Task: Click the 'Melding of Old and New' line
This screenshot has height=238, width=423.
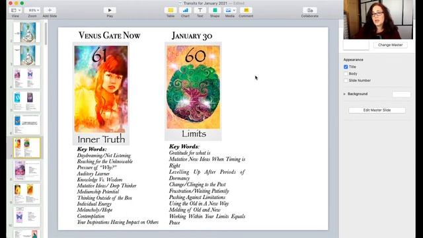Action: point(195,210)
